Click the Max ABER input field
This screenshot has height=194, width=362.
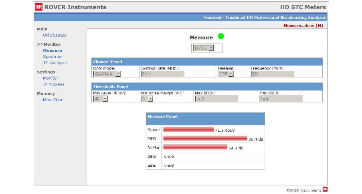(281, 99)
